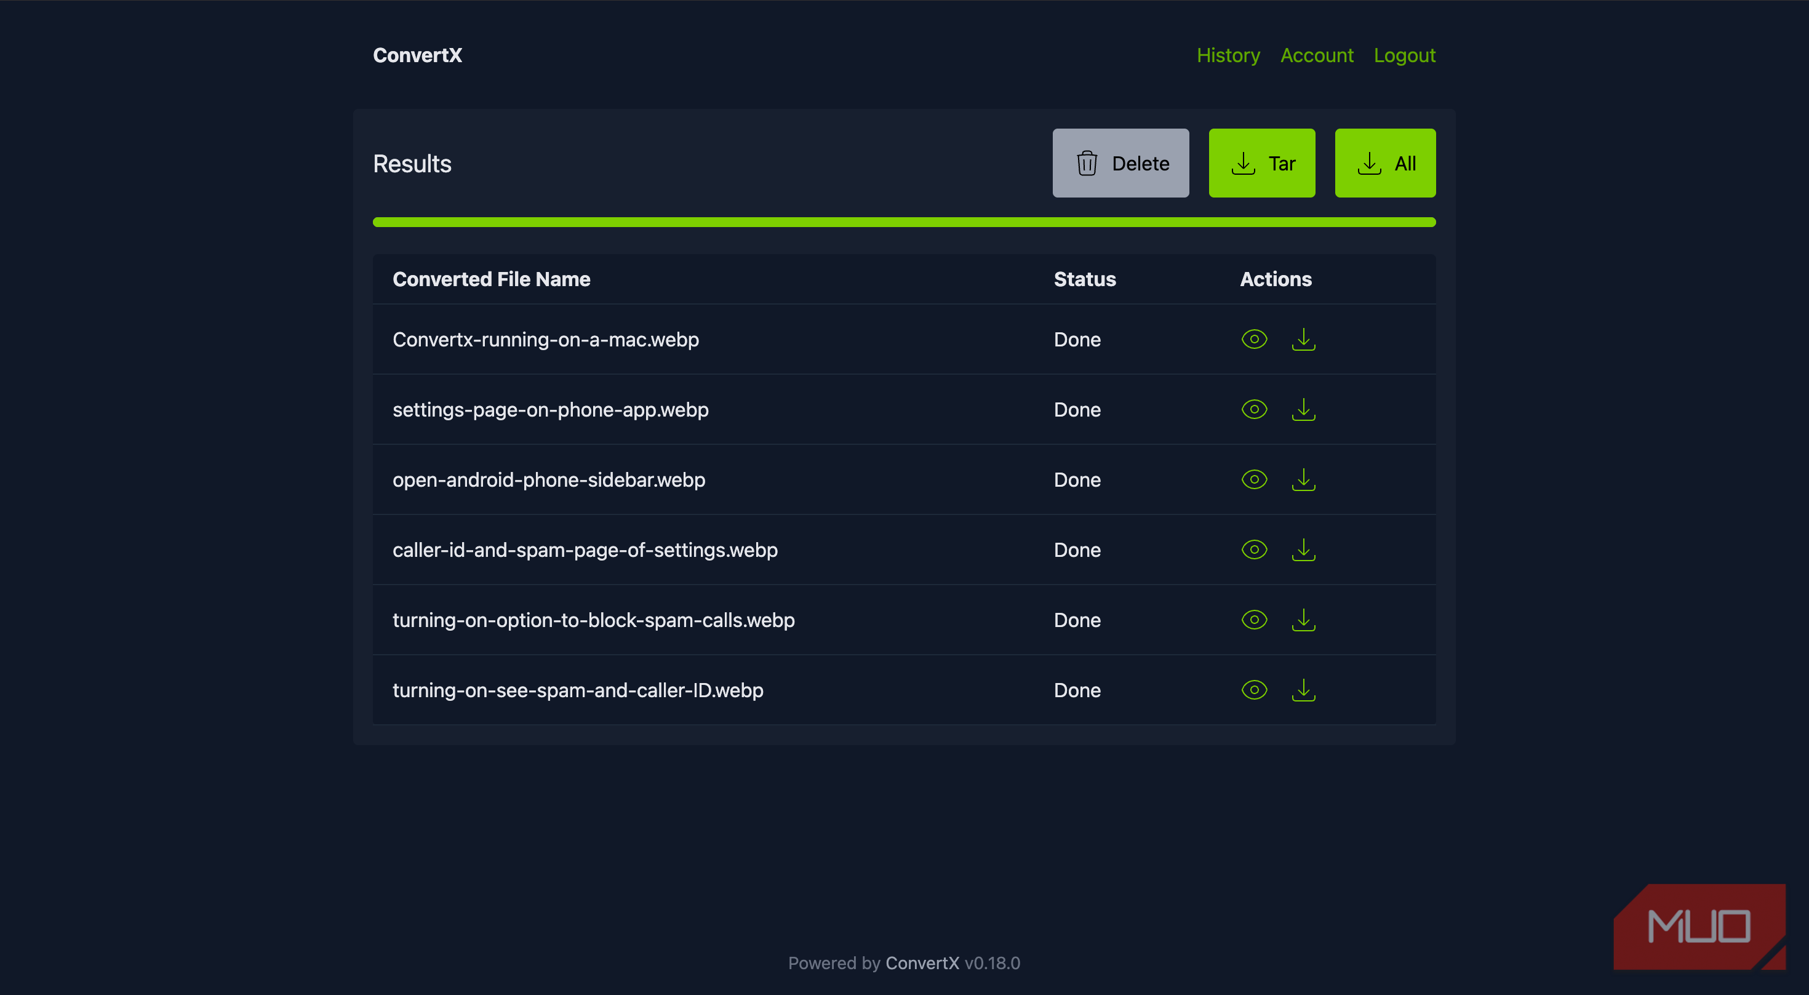
Task: Select file name turning-on-option-to-block-spam-calls.webp
Action: point(593,620)
